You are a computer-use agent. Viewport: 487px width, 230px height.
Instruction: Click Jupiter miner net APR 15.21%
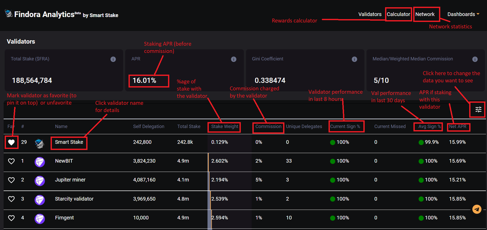[x=457, y=180]
